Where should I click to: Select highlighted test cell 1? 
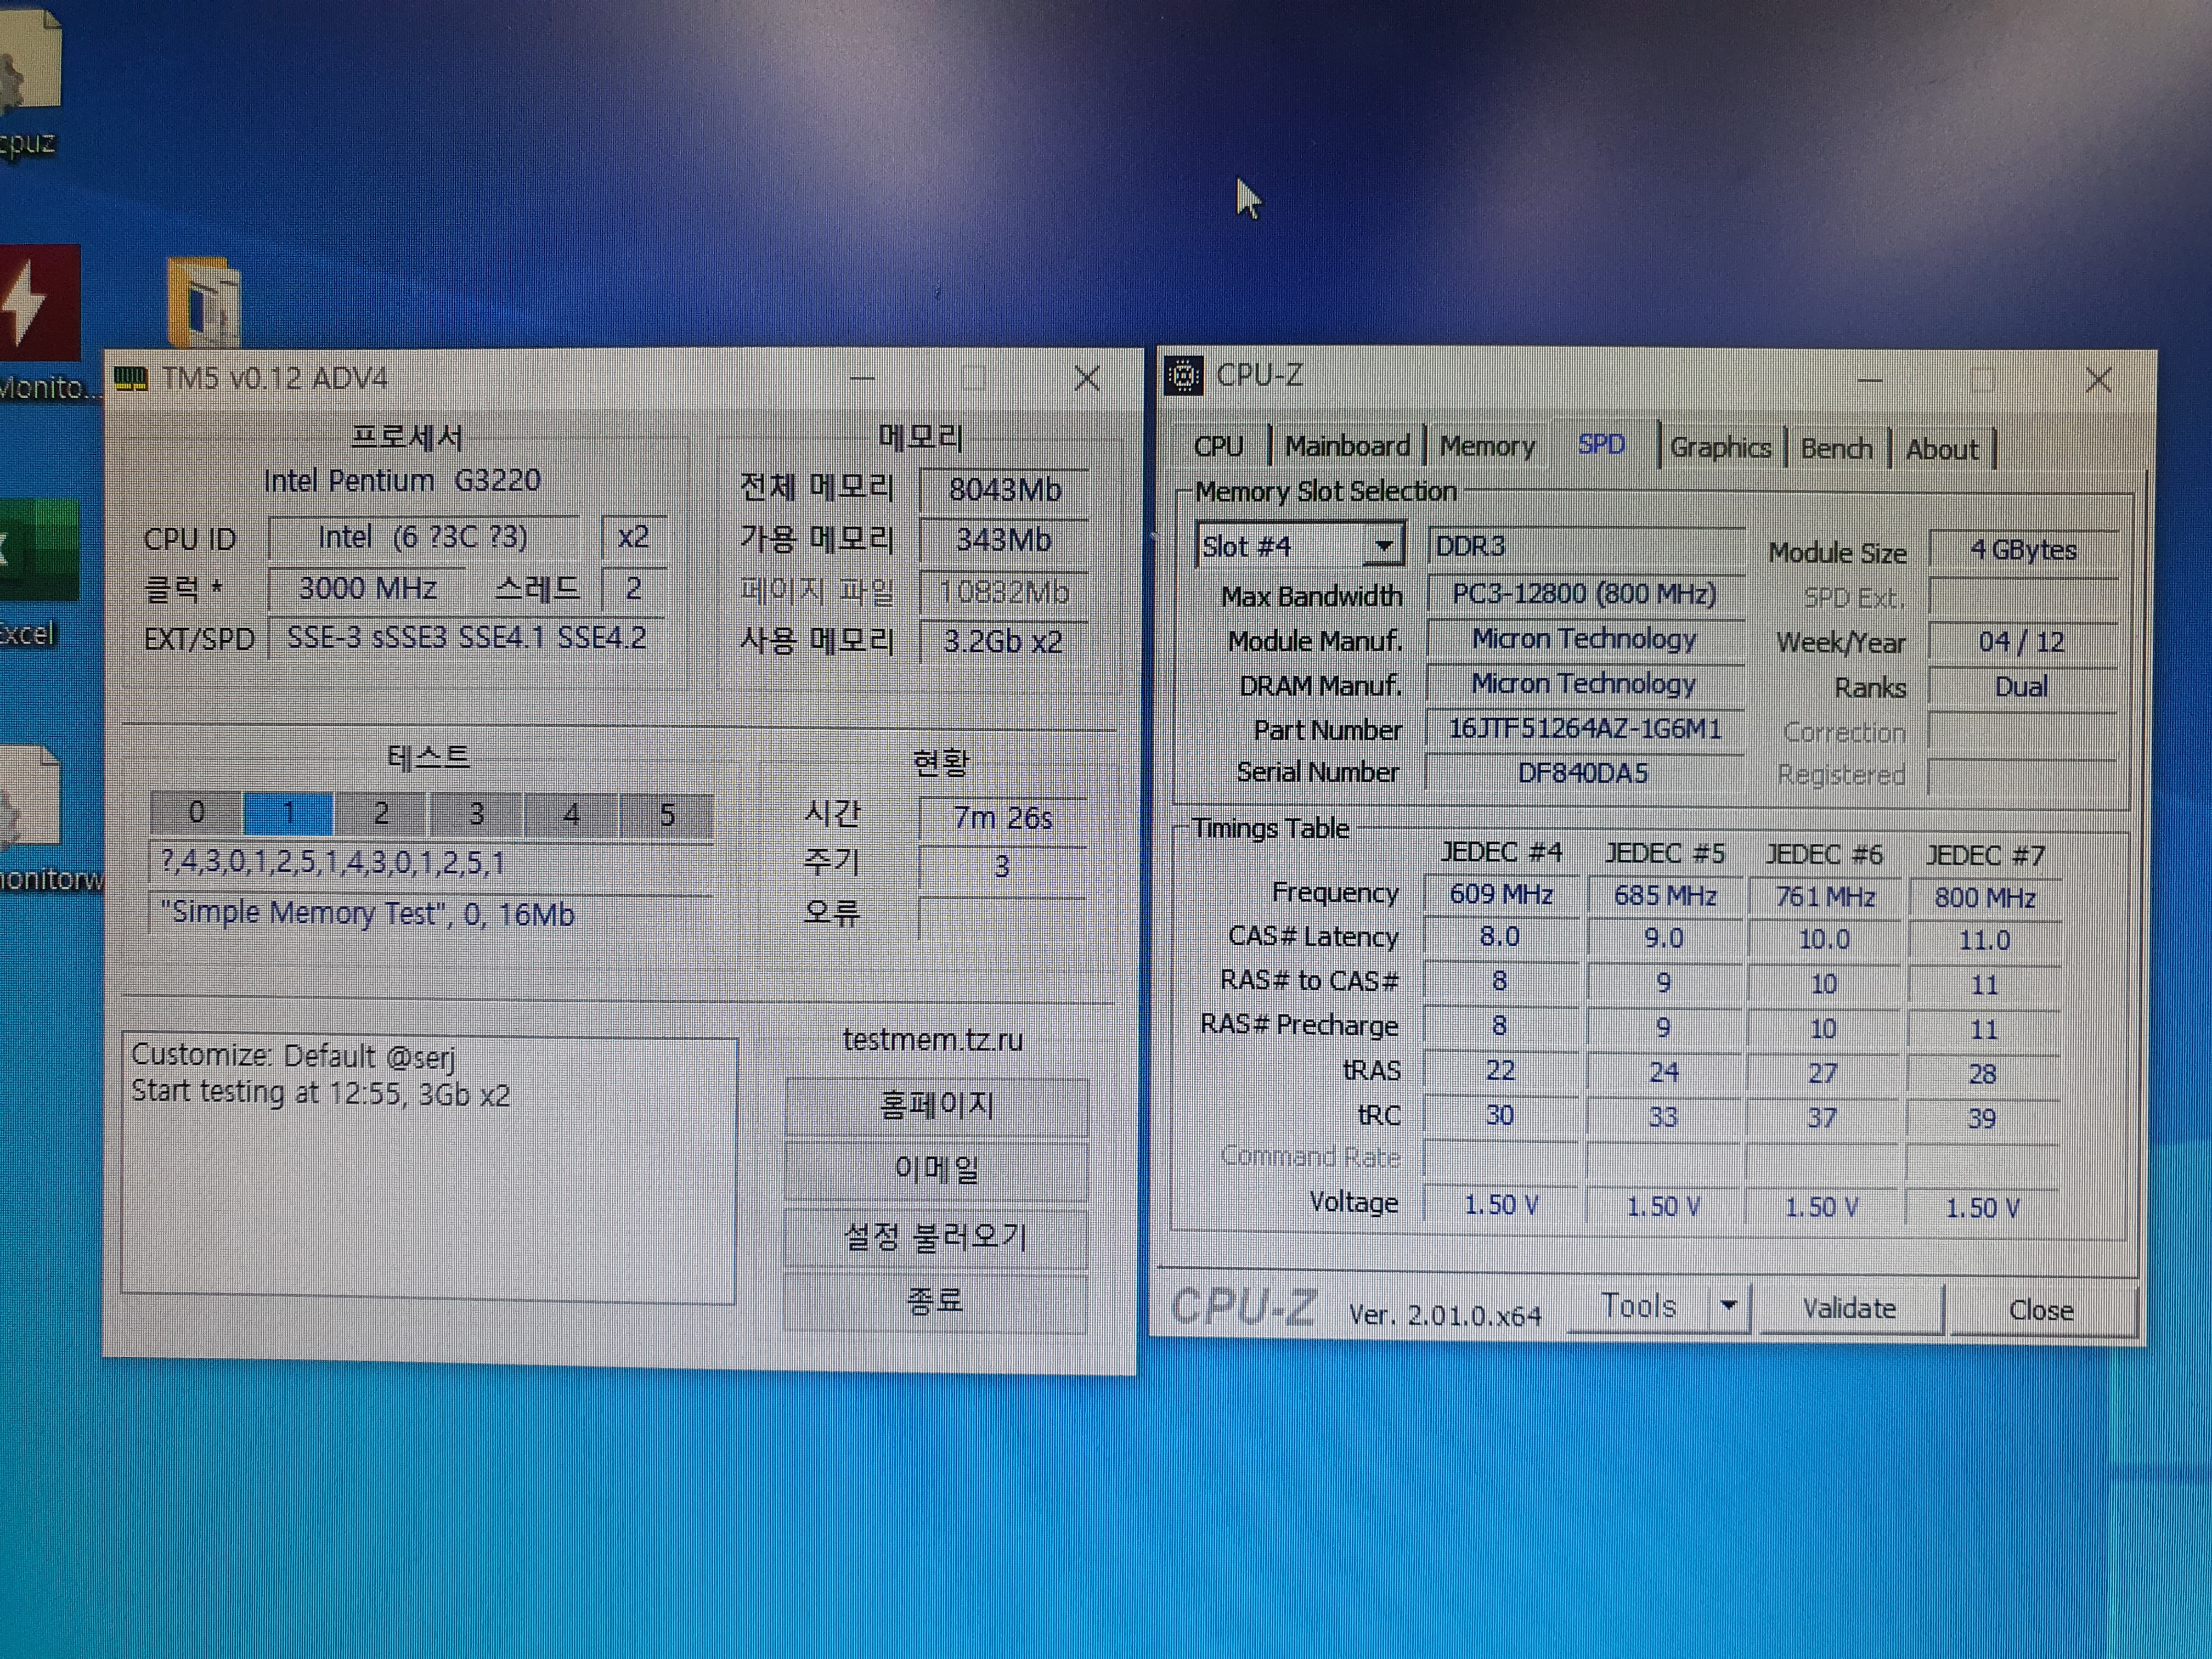coord(288,813)
